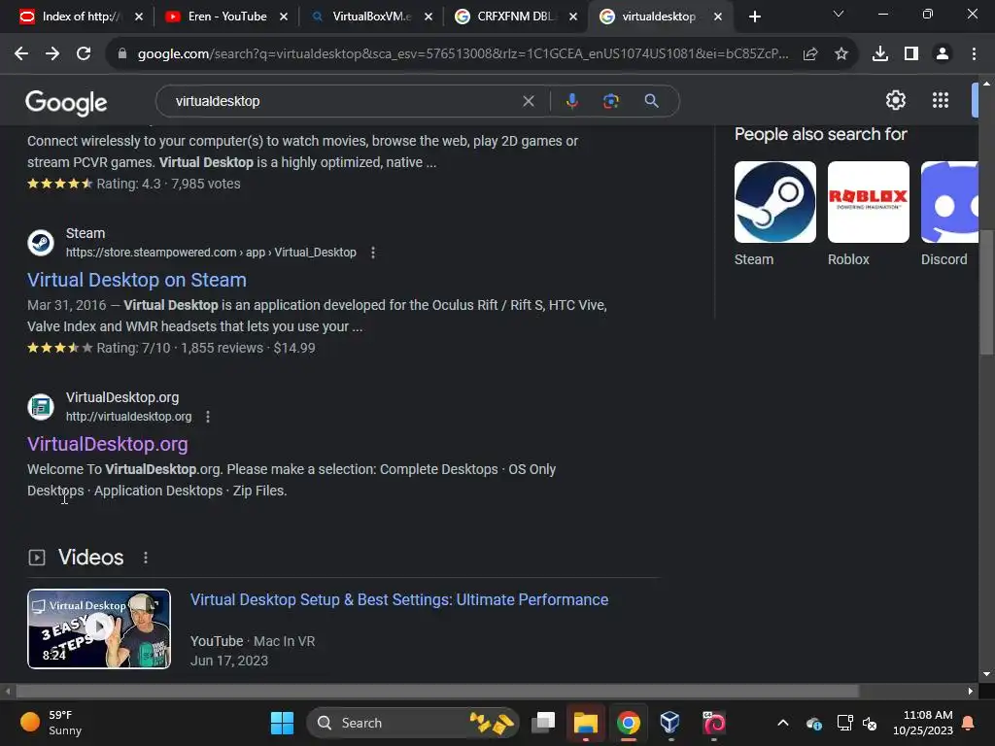Screen dimensions: 995x746
Task: Open a new browser tab
Action: 754,17
